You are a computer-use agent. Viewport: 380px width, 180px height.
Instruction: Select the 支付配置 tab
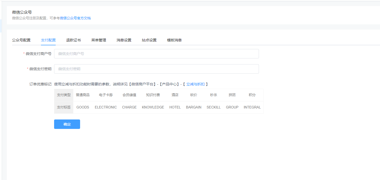[48, 40]
